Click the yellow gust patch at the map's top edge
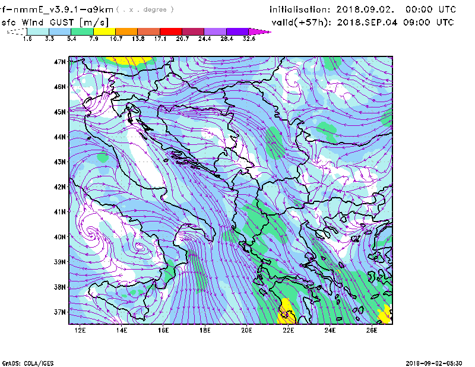Viewport: 475px width, 367px height. tap(129, 61)
